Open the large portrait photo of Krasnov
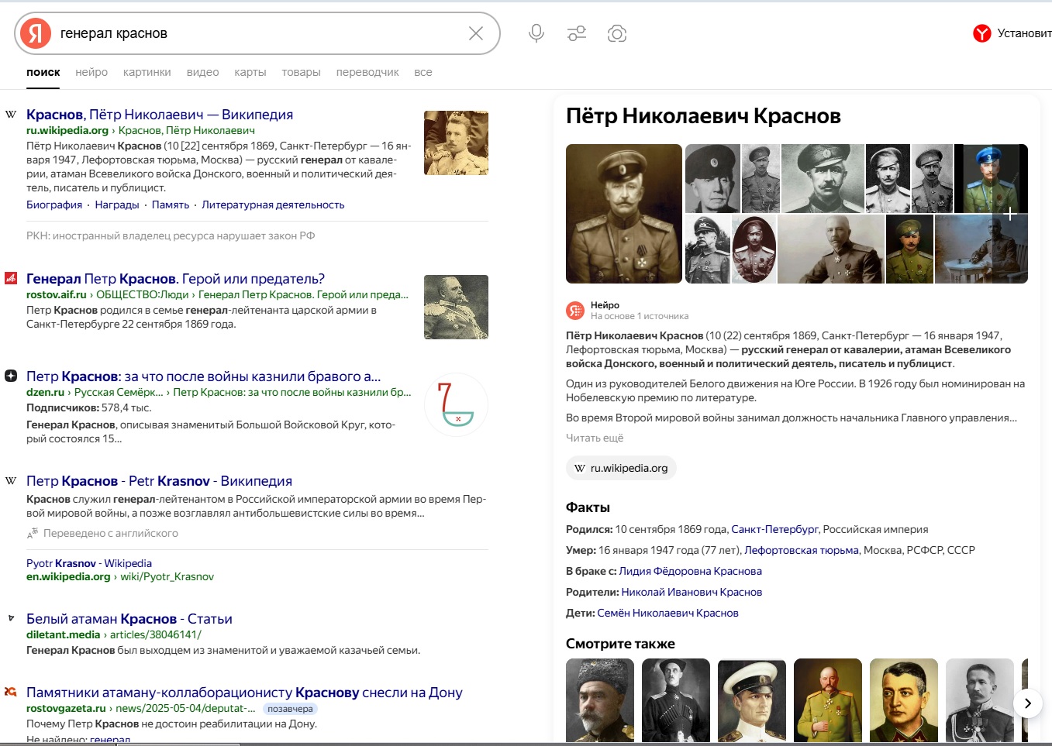1052x746 pixels. coord(624,214)
